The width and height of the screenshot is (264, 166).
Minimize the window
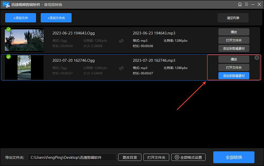(x=253, y=5)
